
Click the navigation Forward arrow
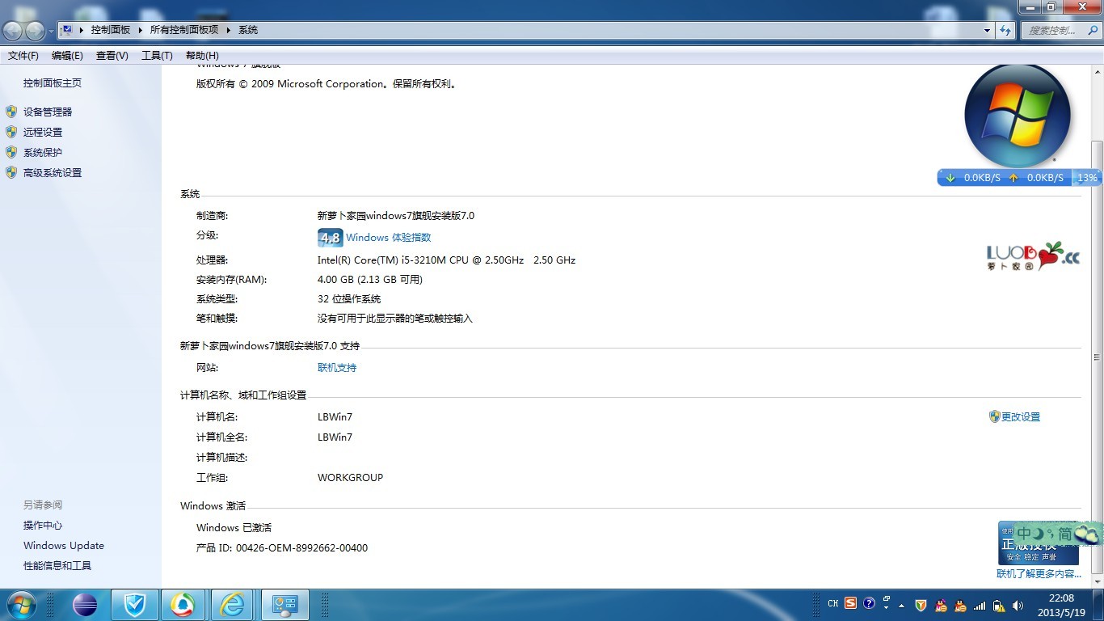35,31
